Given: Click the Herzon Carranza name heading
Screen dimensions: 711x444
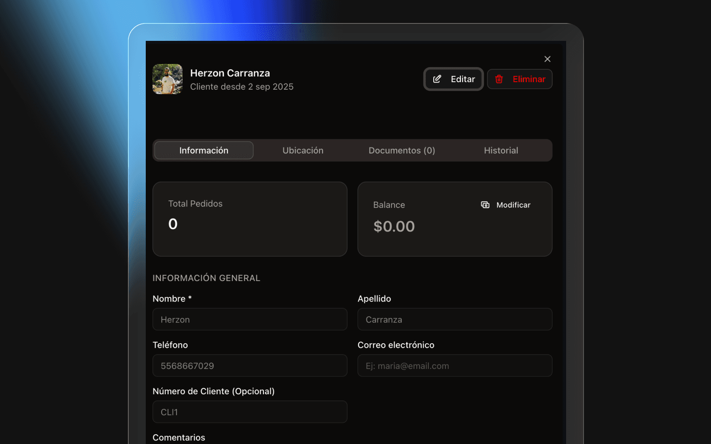Looking at the screenshot, I should pos(230,73).
